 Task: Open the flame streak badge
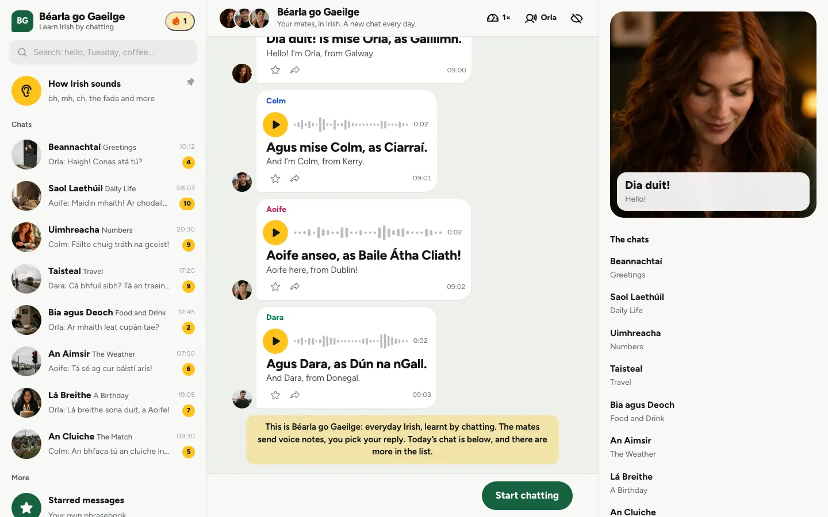[180, 21]
